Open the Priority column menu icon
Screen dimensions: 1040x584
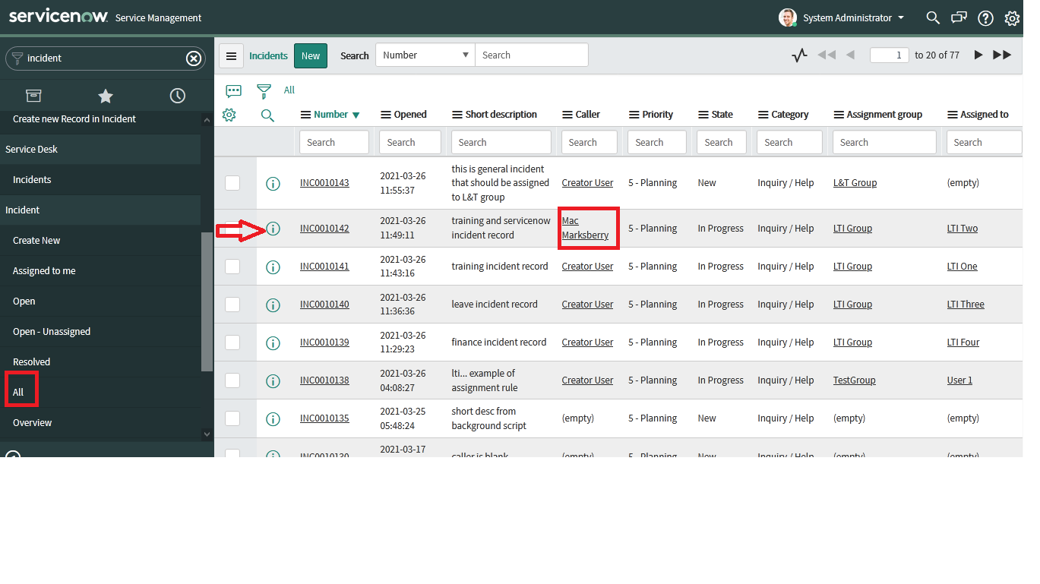pos(634,115)
